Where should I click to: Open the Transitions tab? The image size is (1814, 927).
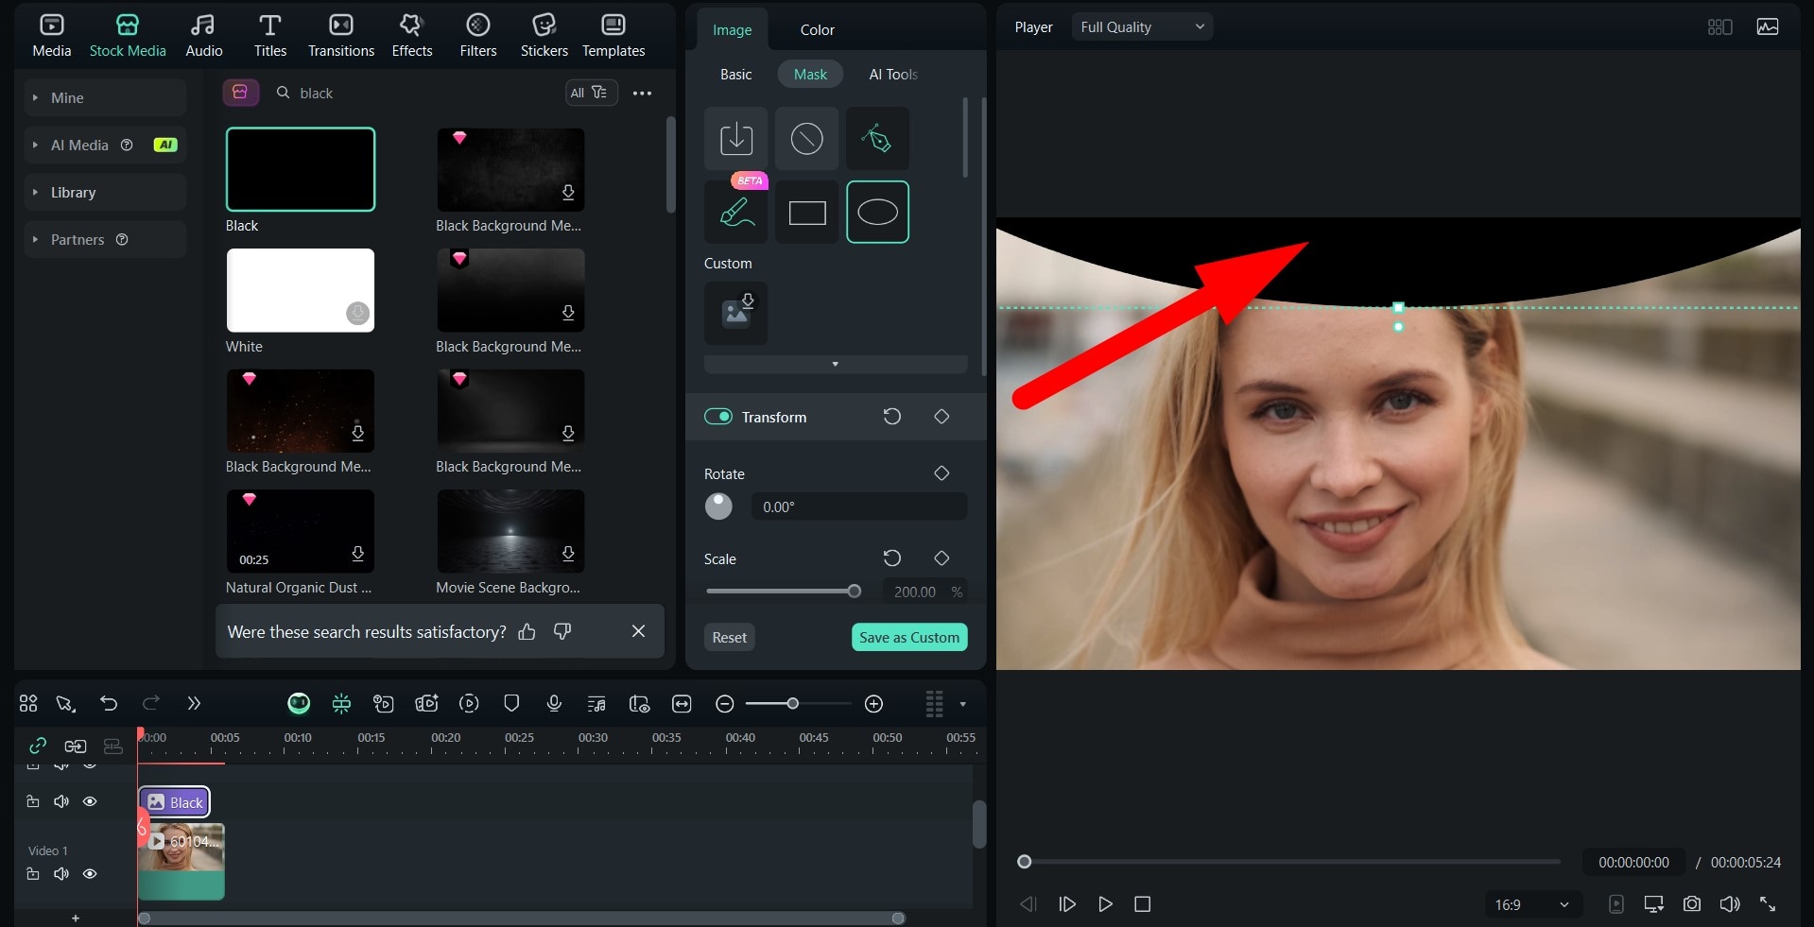point(340,36)
